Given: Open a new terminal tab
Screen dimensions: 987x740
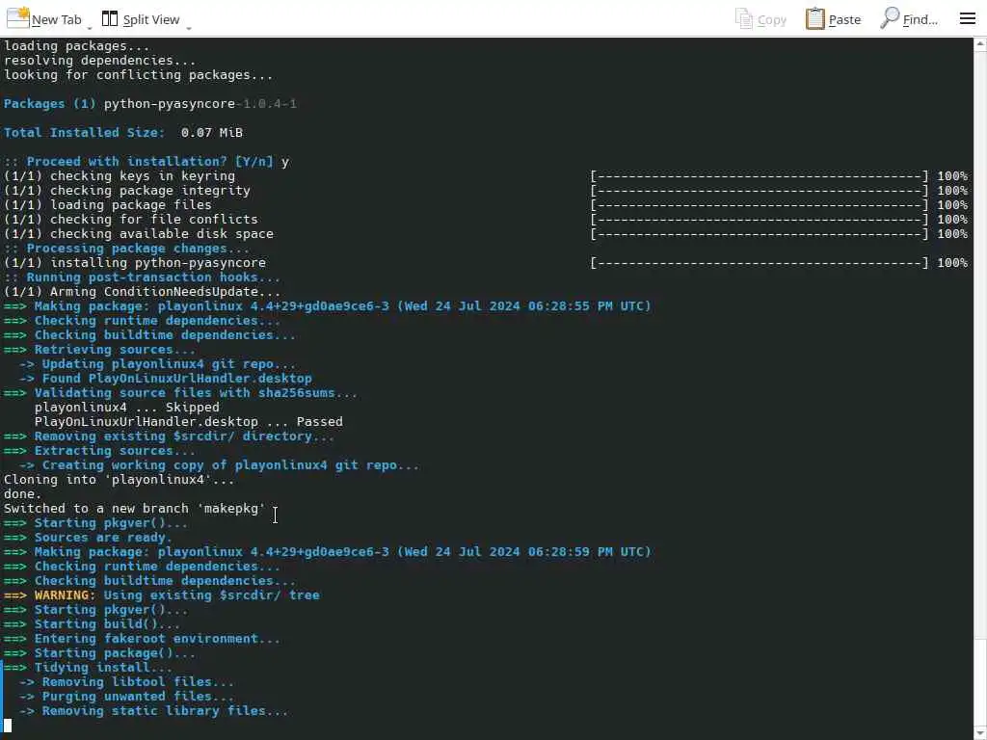Looking at the screenshot, I should click(x=44, y=19).
